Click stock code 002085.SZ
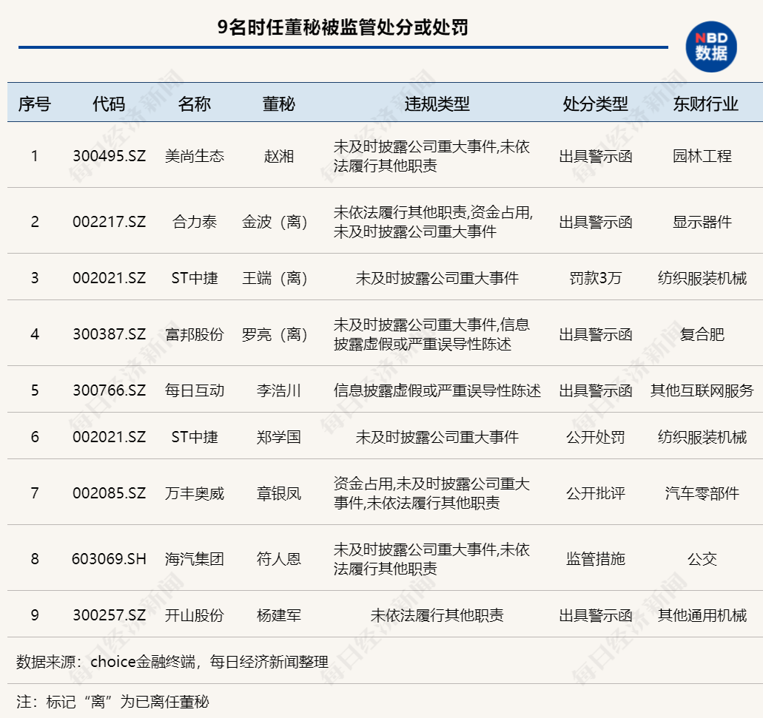Viewport: 763px width, 718px height. coord(109,493)
